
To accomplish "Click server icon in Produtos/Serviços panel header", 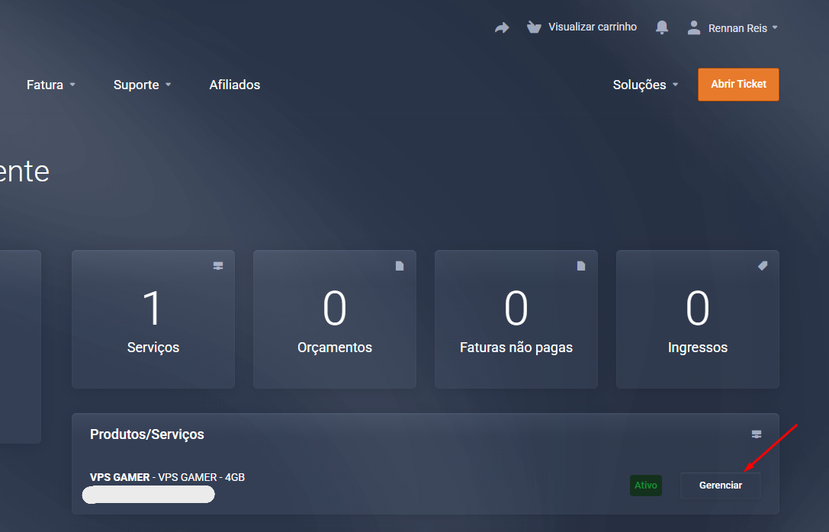I will pyautogui.click(x=757, y=434).
